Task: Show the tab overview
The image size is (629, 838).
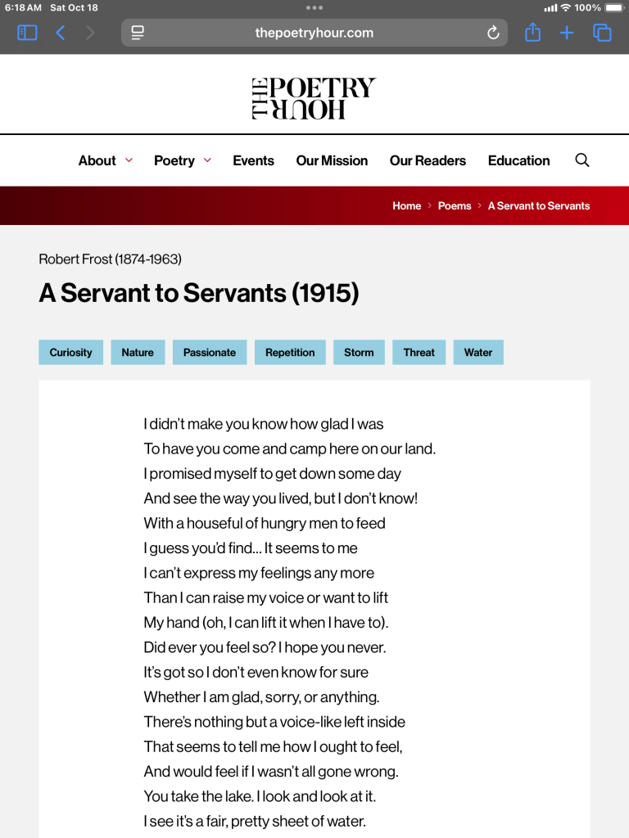Action: [602, 33]
